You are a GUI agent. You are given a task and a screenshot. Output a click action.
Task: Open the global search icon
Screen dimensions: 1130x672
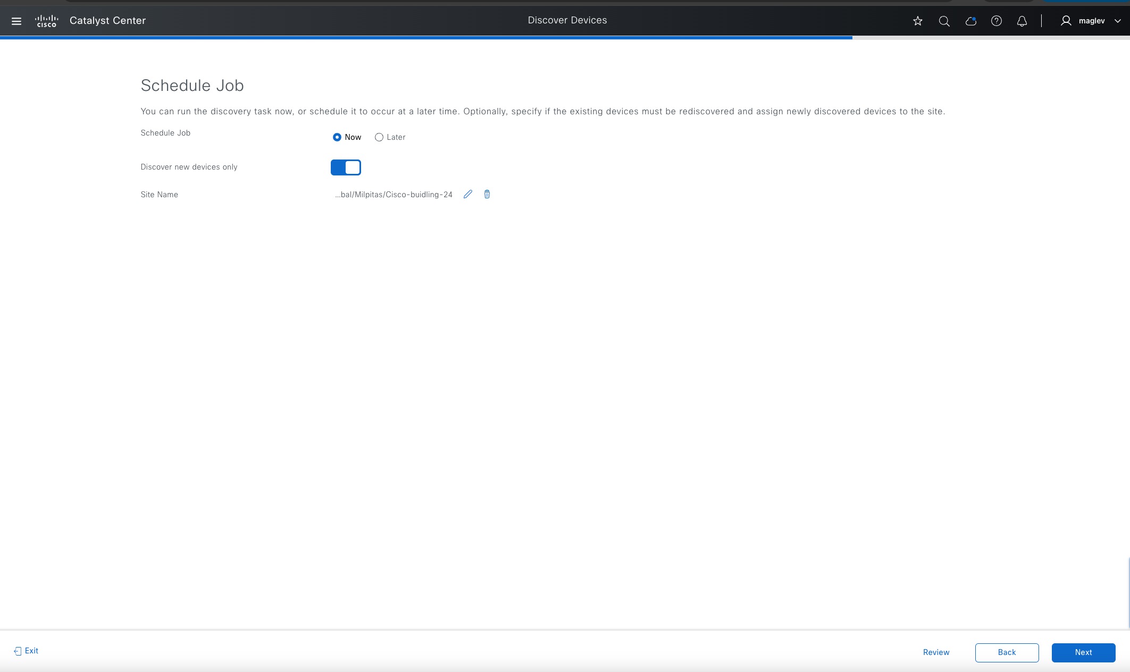click(x=944, y=21)
